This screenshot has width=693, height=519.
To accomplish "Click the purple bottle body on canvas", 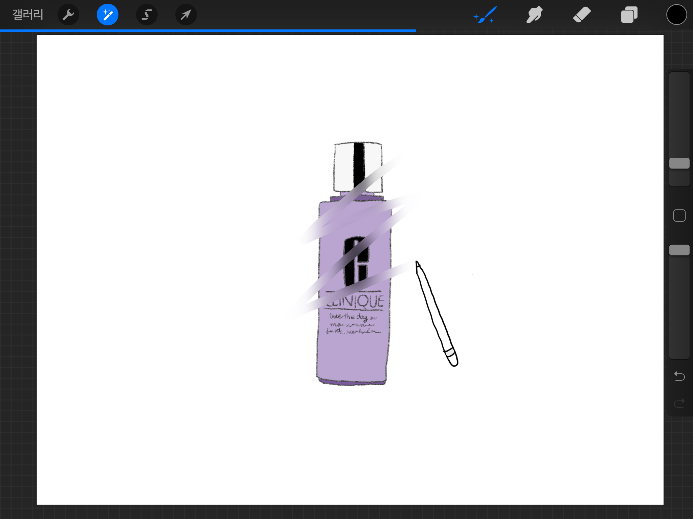I will [352, 359].
